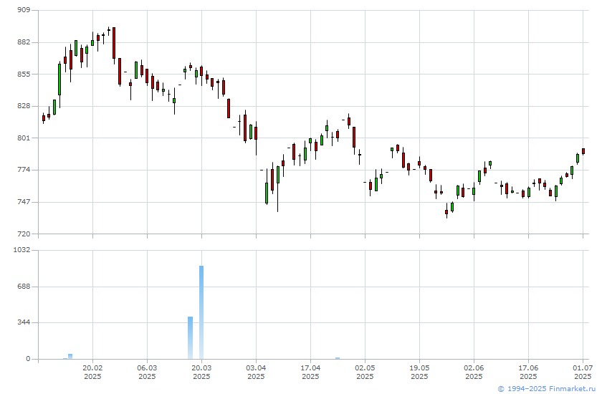Click the 02.06 2025 date label

click(x=474, y=372)
